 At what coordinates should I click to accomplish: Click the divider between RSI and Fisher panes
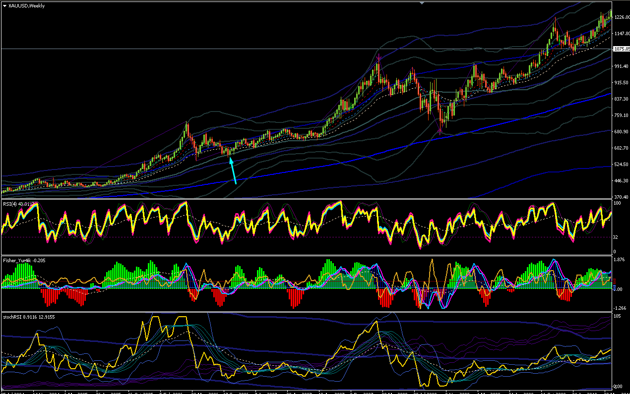(306, 255)
